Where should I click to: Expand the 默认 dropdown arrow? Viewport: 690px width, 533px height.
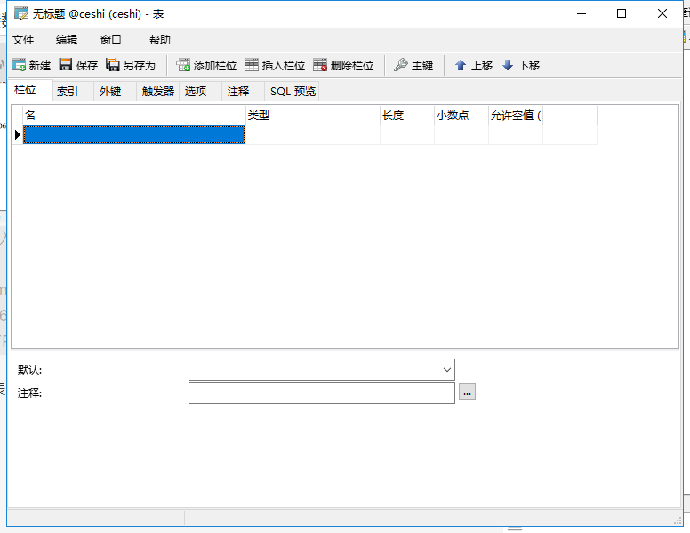click(447, 370)
